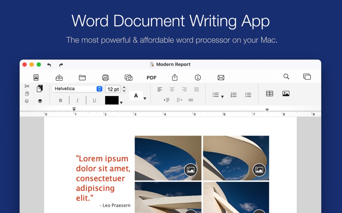Decrease indent with the left-arrow indent icon
Viewport: 342px width, 213px height.
(179, 100)
